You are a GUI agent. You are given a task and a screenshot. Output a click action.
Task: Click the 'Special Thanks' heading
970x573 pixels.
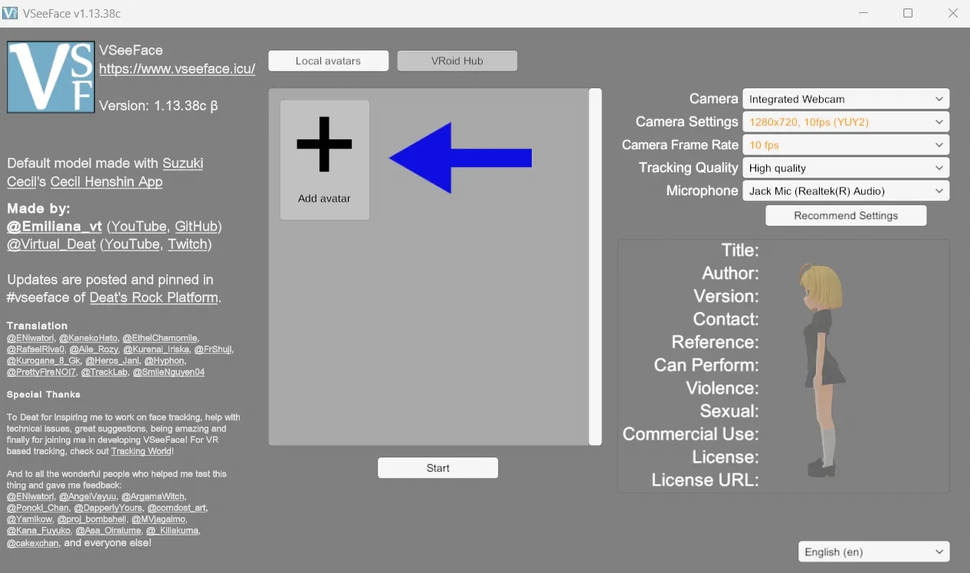(44, 395)
